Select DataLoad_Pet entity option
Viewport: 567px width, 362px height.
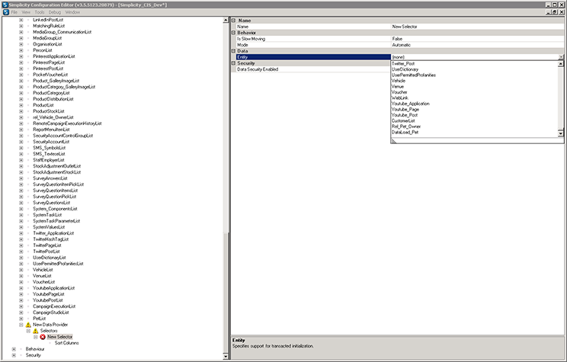pyautogui.click(x=405, y=133)
